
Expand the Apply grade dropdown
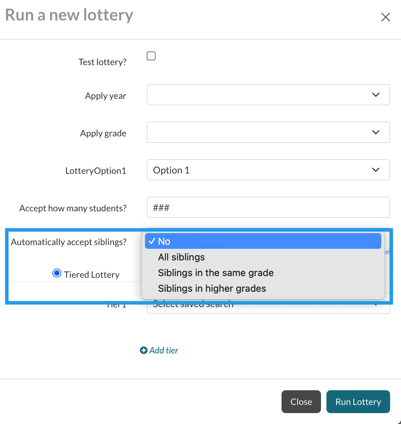(268, 132)
